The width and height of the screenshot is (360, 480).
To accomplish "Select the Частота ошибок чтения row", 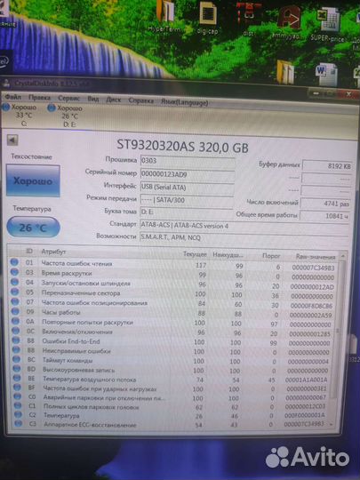I will click(x=173, y=265).
